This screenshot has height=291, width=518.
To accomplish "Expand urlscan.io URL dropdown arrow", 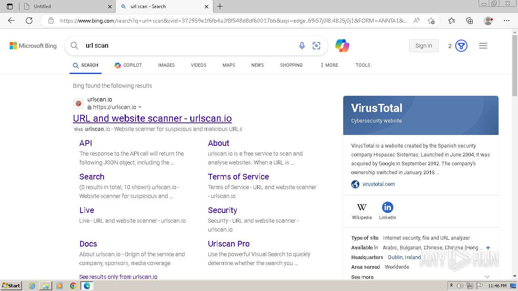I will 140,107.
